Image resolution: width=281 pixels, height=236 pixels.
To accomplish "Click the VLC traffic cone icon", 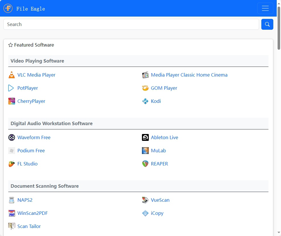I will tap(11, 75).
